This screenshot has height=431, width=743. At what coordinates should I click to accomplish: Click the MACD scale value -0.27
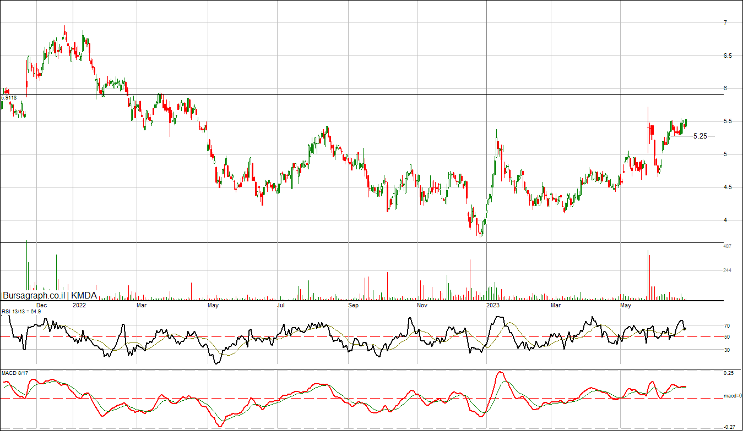[728, 427]
